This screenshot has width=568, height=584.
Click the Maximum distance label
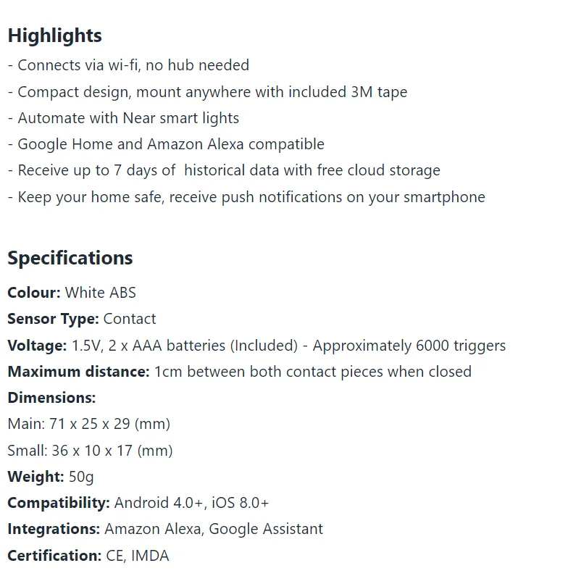(x=78, y=372)
